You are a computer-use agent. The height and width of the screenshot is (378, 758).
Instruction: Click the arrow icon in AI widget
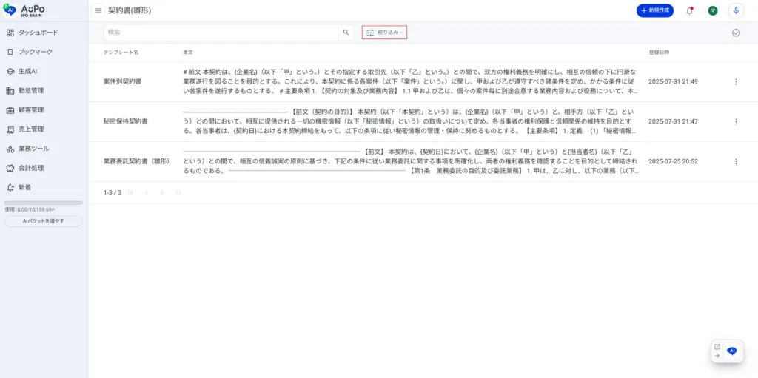[x=717, y=355]
